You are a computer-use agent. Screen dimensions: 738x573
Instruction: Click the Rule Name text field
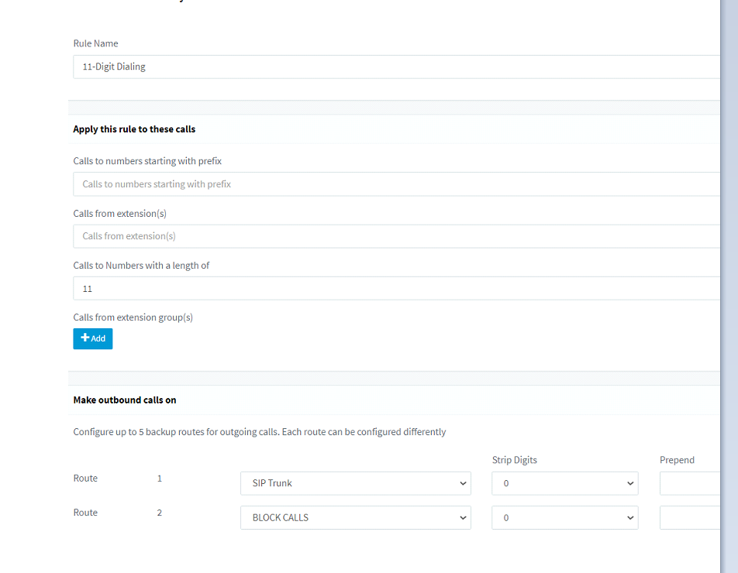click(x=395, y=67)
